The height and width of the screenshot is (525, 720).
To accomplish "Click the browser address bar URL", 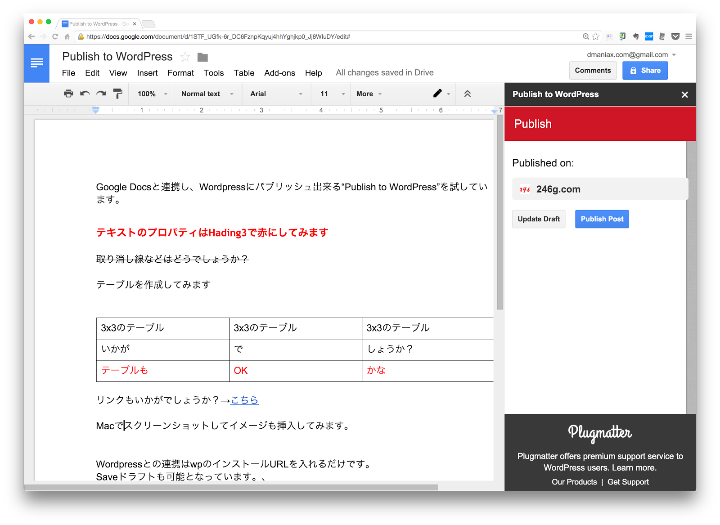I will tap(218, 36).
